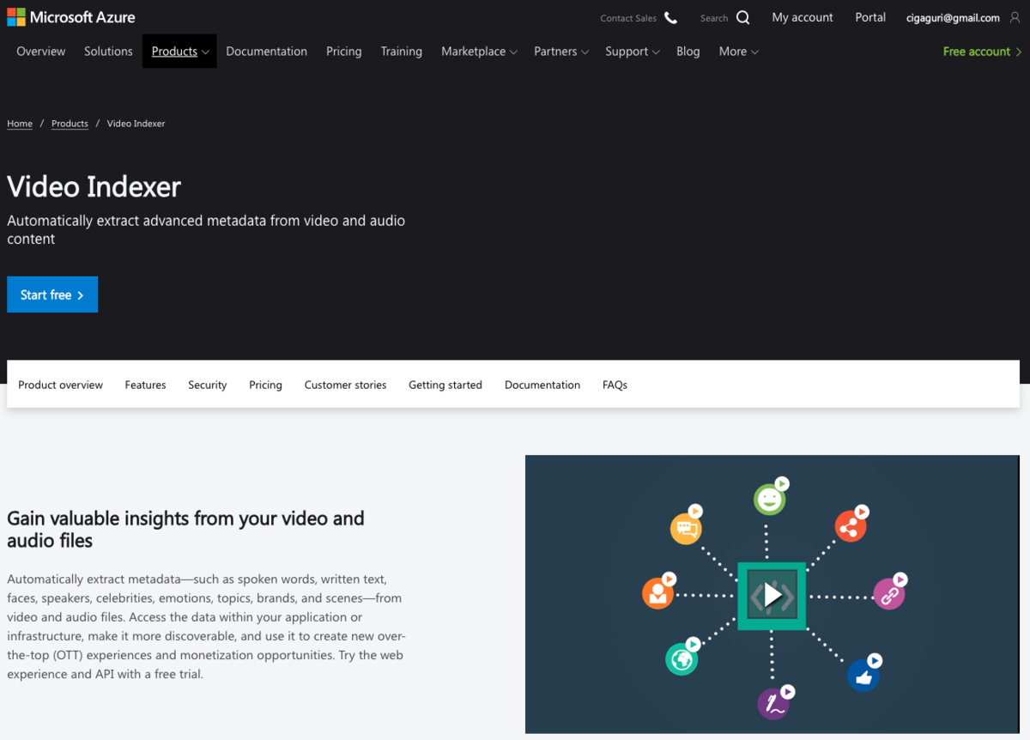Click the 'Gain valuable insights' heading
Viewport: 1030px width, 740px height.
[185, 529]
